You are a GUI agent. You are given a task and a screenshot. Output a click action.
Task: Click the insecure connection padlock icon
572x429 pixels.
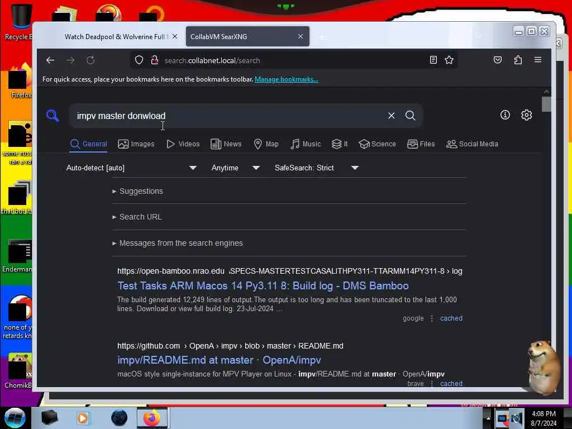point(155,60)
